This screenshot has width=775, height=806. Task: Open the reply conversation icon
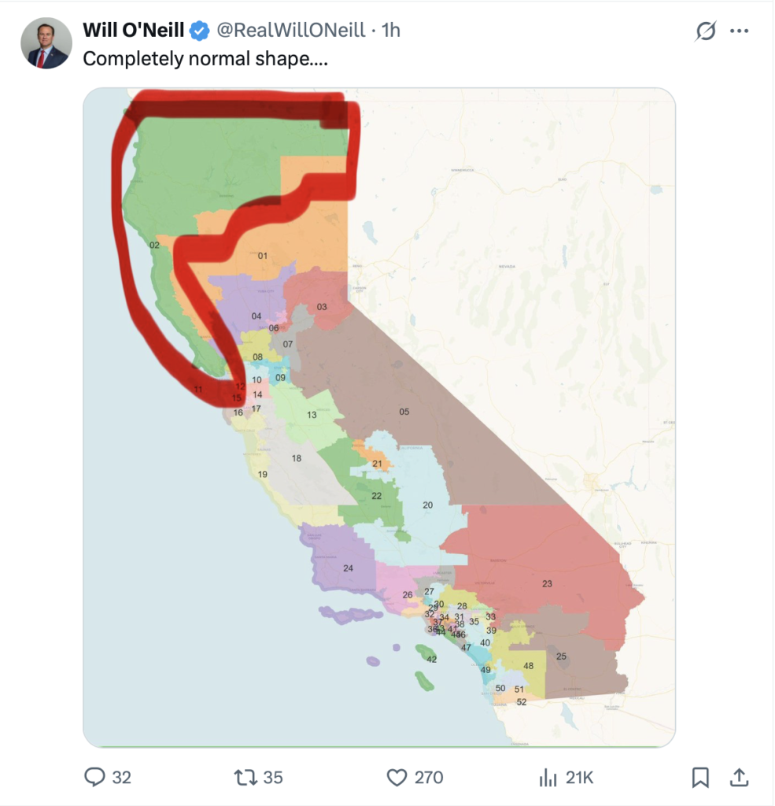[x=95, y=777]
